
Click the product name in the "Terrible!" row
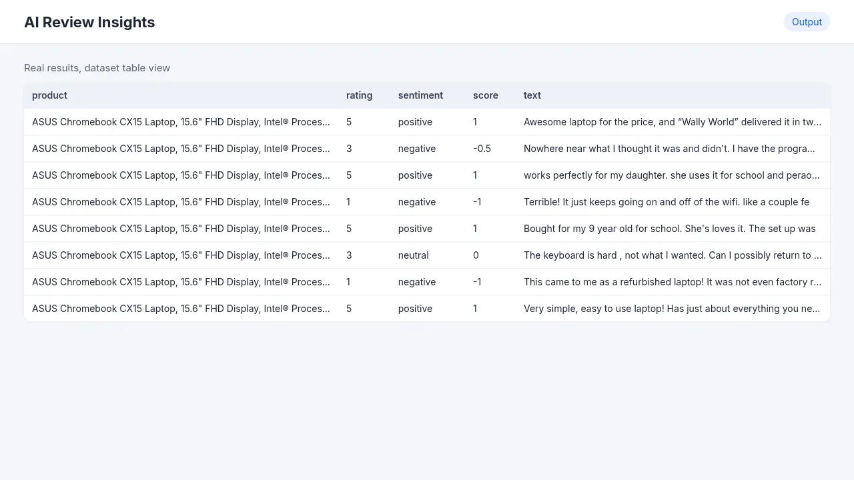[181, 202]
